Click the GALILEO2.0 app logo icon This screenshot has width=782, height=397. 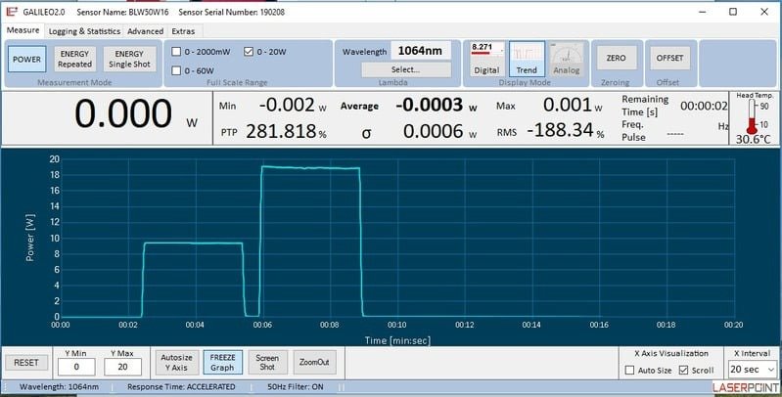click(x=12, y=12)
